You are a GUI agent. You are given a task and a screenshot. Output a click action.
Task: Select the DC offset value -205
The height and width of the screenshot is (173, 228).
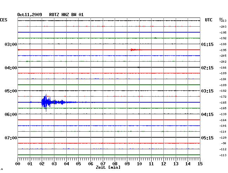click(223, 56)
